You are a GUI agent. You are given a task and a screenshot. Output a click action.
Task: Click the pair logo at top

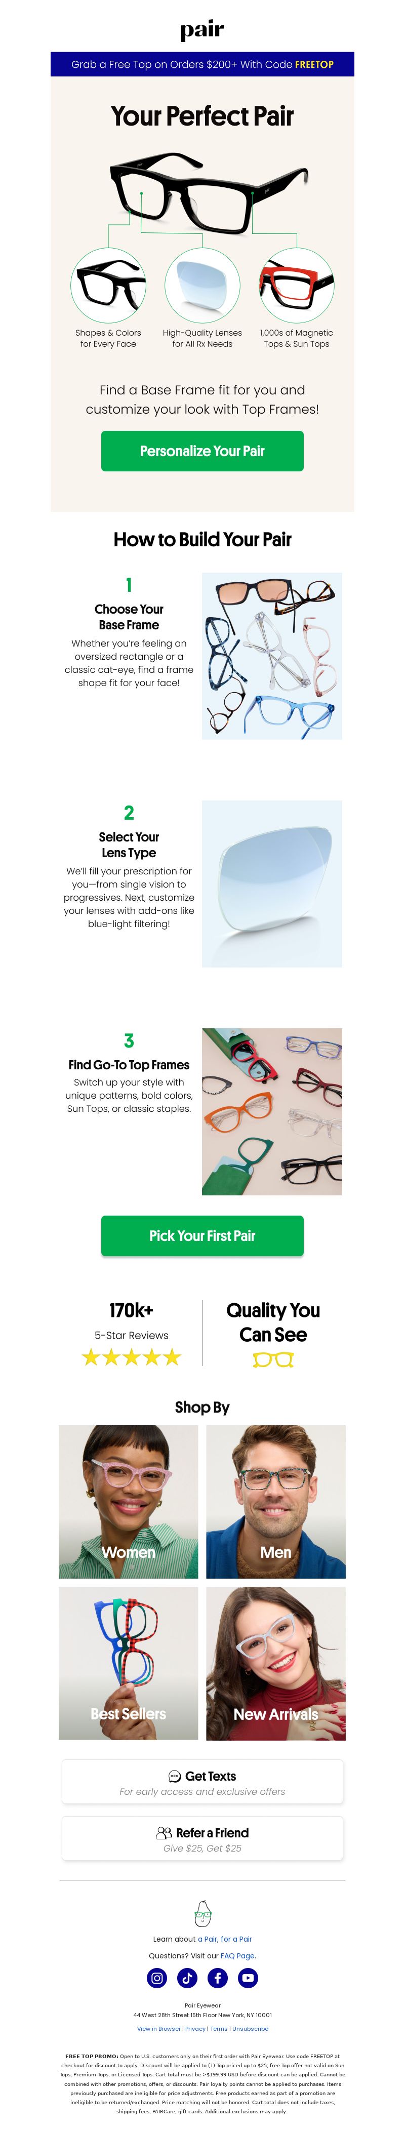tap(202, 30)
